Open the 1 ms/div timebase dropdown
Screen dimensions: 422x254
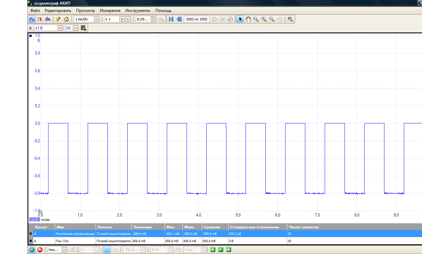click(x=96, y=19)
